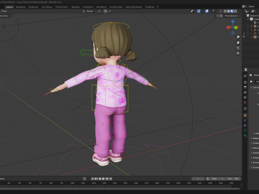
Task: Open the Tool properties tab
Action: pyautogui.click(x=245, y=76)
